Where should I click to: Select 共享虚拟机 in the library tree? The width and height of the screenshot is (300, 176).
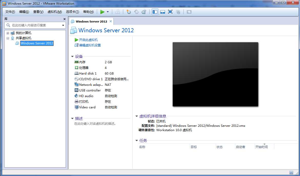pos(24,38)
